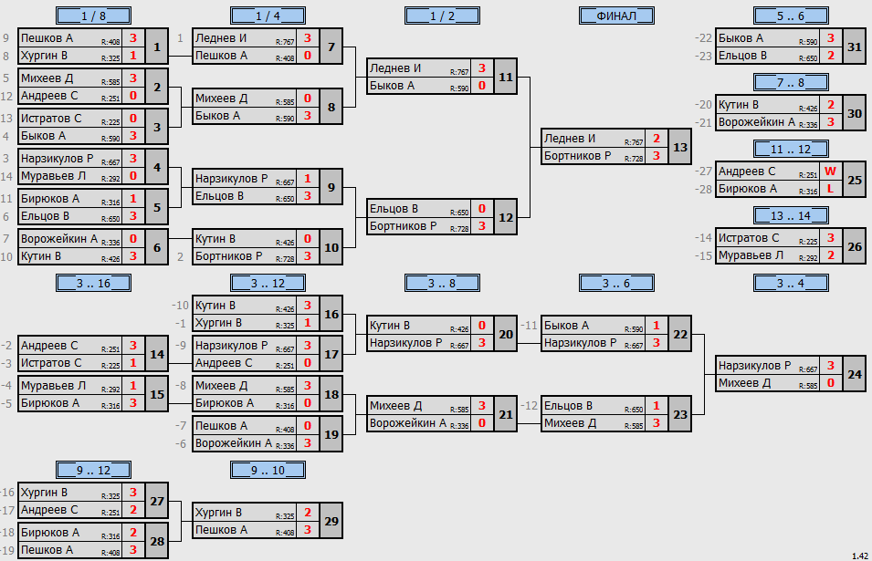
Task: Open final match number 13 box
Action: click(680, 147)
